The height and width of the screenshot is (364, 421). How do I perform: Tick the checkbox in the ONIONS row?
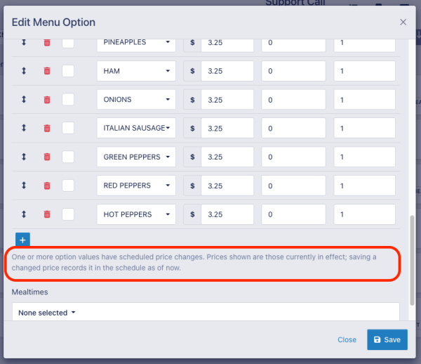[x=68, y=100]
